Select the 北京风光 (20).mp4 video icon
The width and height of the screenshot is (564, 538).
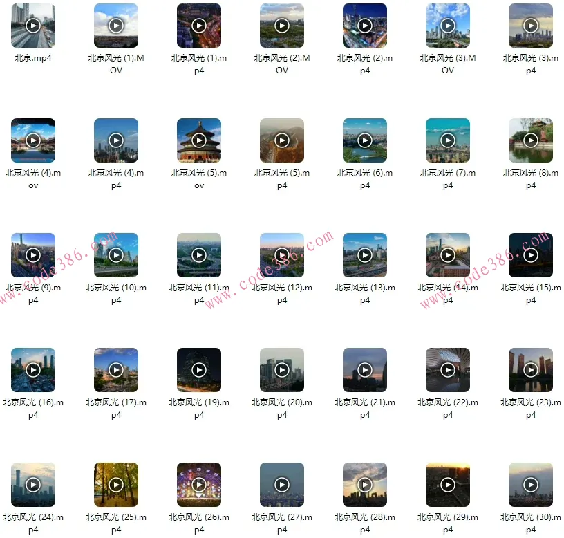282,370
